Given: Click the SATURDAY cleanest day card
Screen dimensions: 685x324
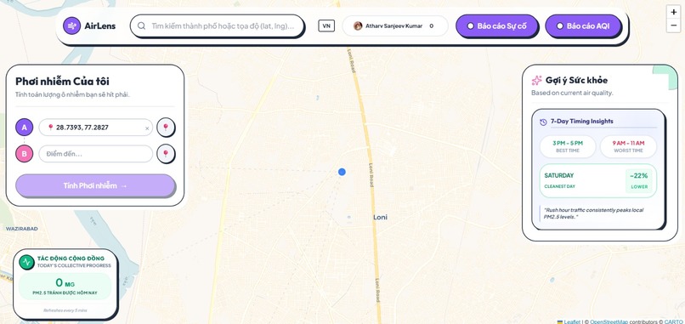Looking at the screenshot, I should [x=597, y=180].
